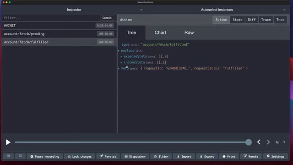Open the Settings dialog

[x=275, y=156]
